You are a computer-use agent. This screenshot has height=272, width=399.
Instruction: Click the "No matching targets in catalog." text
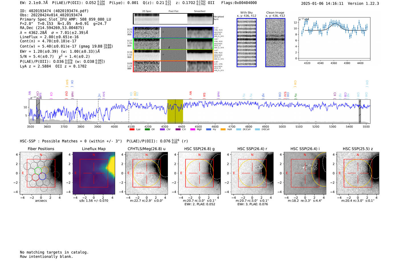coord(54,252)
